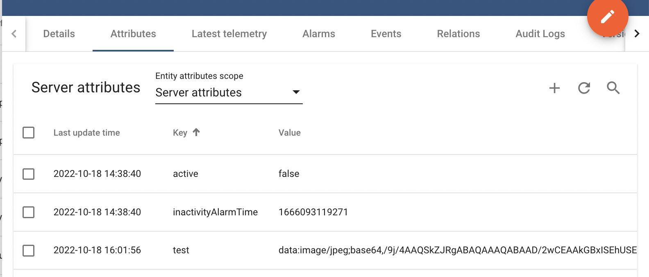Switch to the Latest telemetry tab
Image resolution: width=649 pixels, height=277 pixels.
(229, 34)
